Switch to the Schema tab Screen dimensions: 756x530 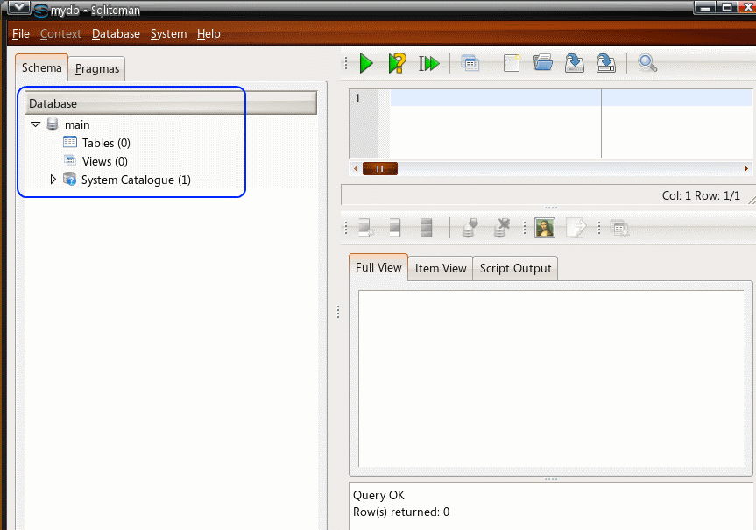pos(41,68)
